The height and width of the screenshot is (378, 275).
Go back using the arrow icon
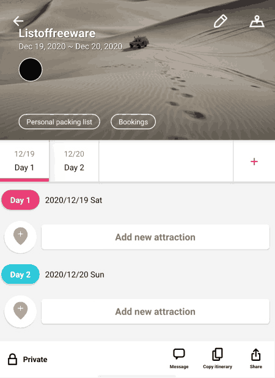click(x=18, y=21)
